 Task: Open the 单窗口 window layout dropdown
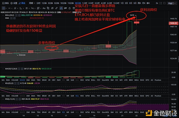coord(172,3)
